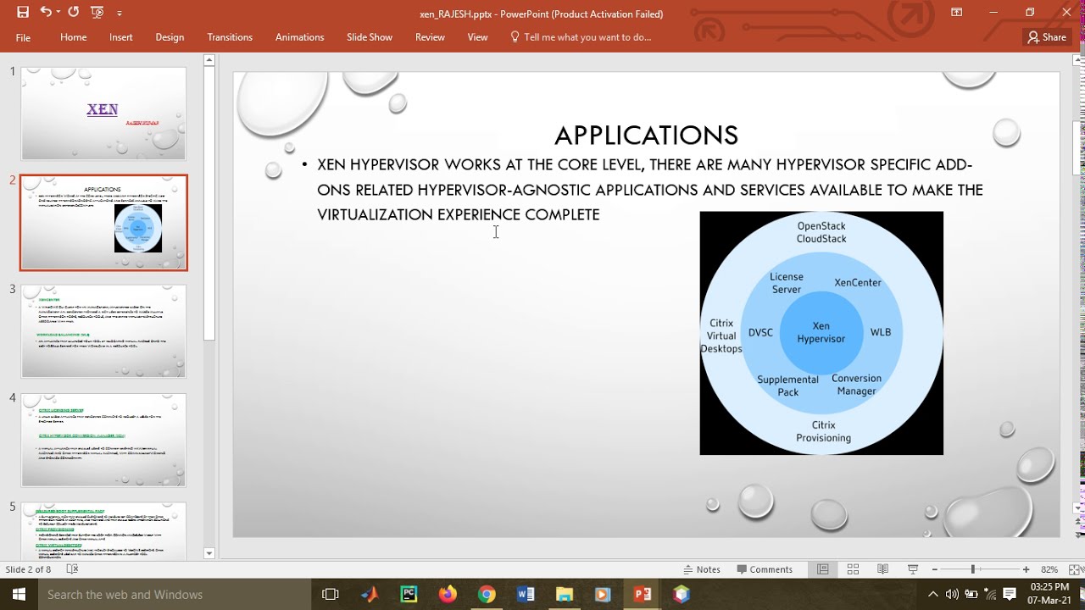This screenshot has height=610, width=1085.
Task: Switch to the Insert ribbon tab
Action: coord(121,37)
